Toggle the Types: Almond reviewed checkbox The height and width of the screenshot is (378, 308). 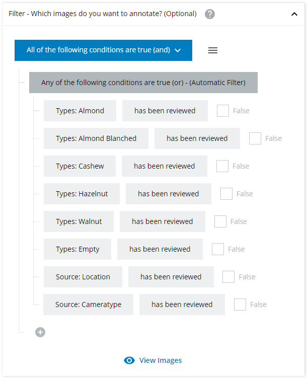(x=223, y=111)
